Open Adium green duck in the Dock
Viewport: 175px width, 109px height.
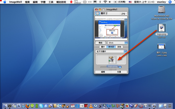tap(37, 106)
